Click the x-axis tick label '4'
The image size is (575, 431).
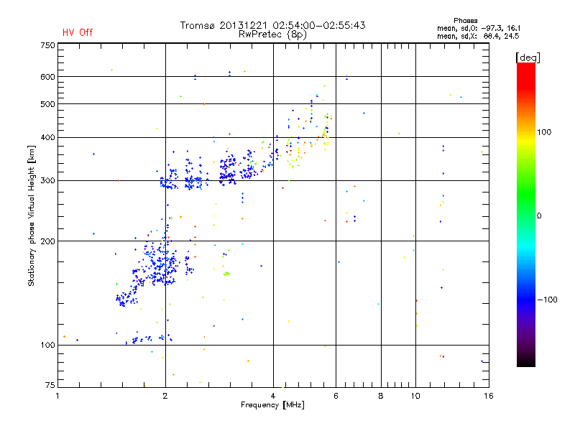(273, 396)
